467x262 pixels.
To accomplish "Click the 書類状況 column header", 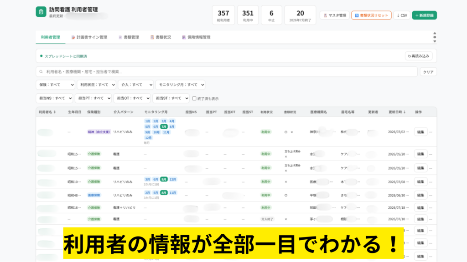I will [290, 112].
